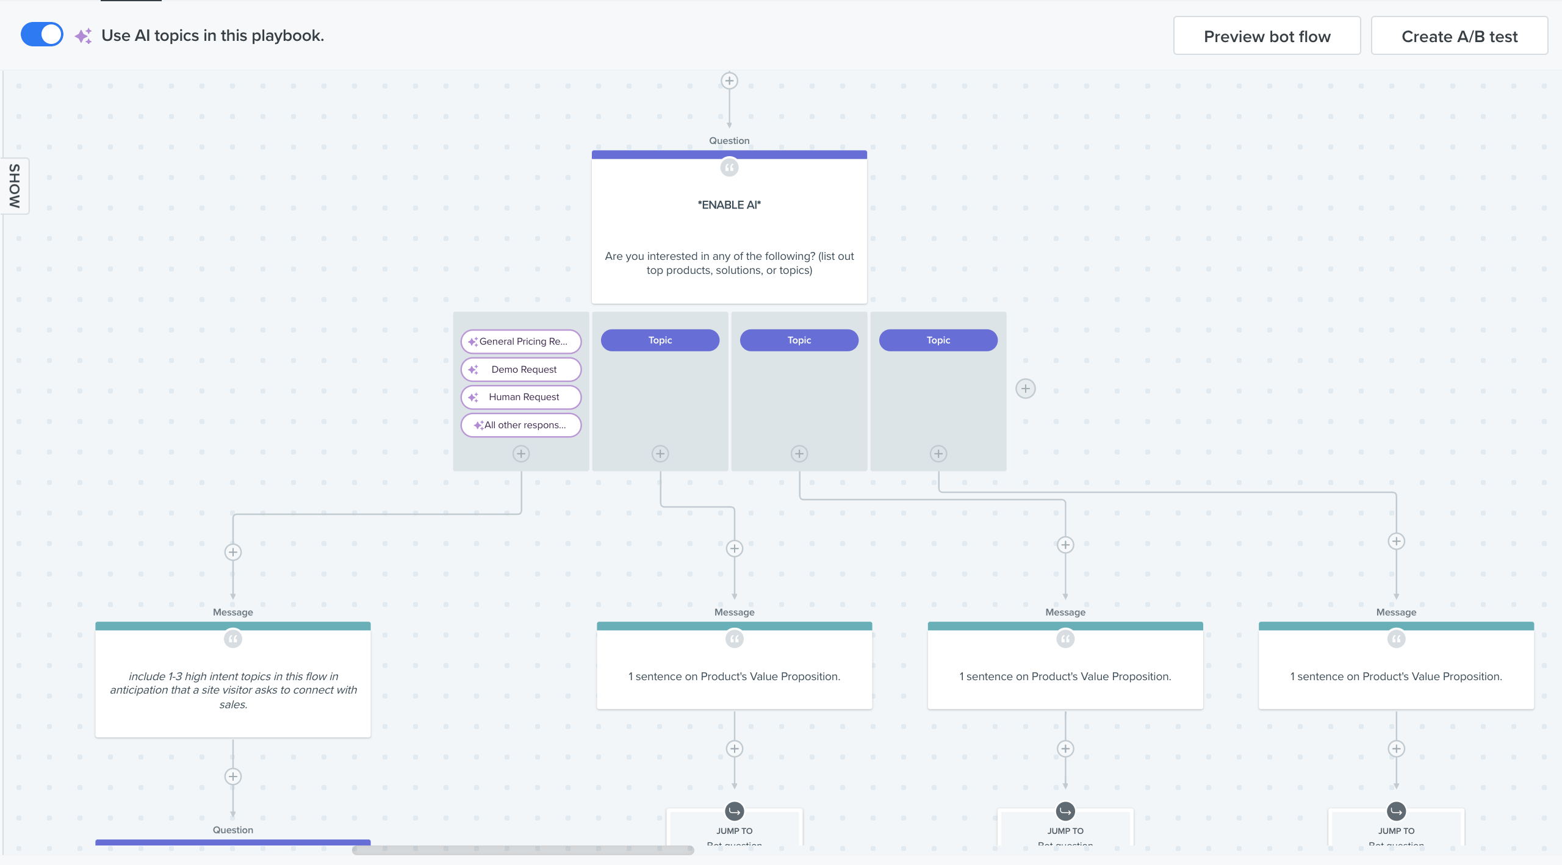The height and width of the screenshot is (865, 1562).
Task: Toggle Use AI topics in this playbook
Action: click(42, 35)
